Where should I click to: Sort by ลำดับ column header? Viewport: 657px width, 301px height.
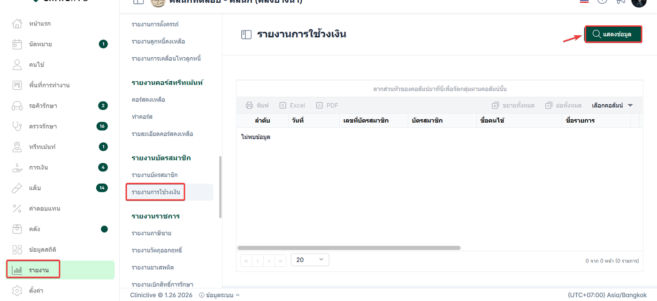pos(262,121)
